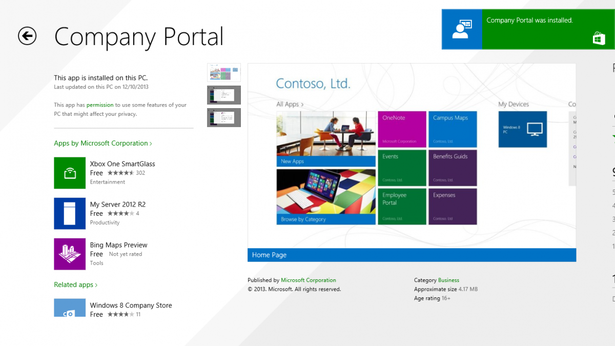Click the Expenses tile in screenshot
Viewport: 615px width, 346px height.
point(453,207)
